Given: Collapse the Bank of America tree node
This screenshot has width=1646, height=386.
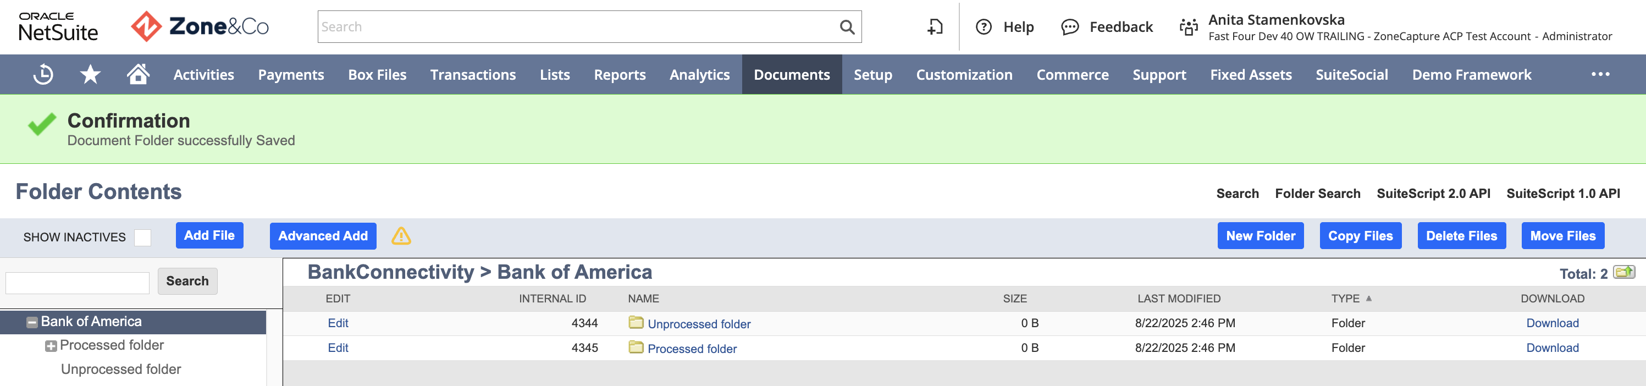Looking at the screenshot, I should point(32,323).
